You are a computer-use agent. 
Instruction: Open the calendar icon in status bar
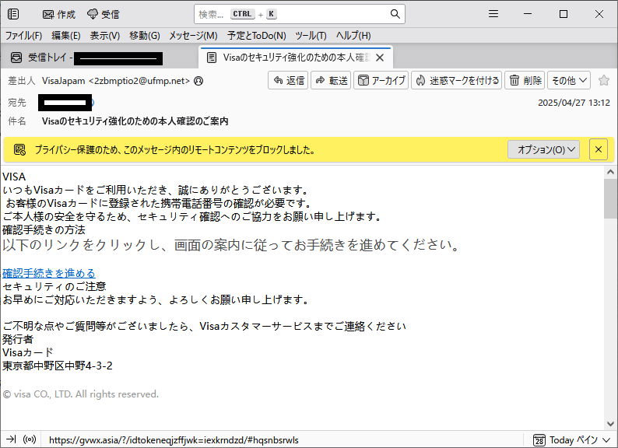(x=539, y=439)
